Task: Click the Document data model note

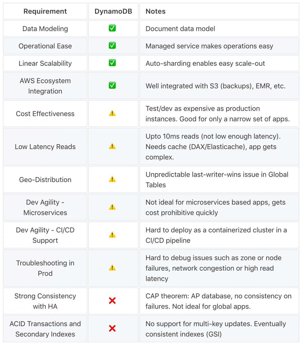Action: pyautogui.click(x=180, y=29)
